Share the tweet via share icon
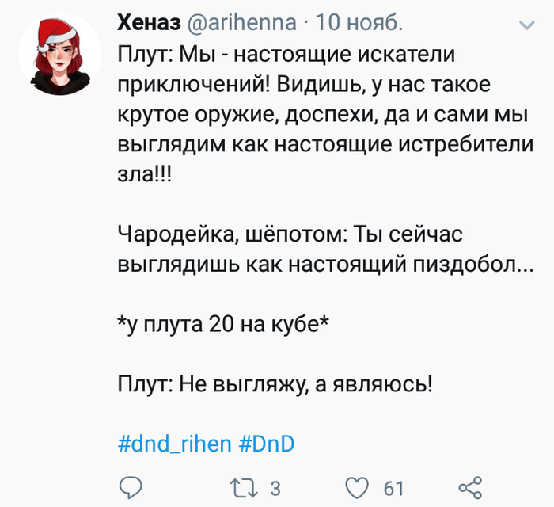This screenshot has height=507, width=554. coord(470,487)
